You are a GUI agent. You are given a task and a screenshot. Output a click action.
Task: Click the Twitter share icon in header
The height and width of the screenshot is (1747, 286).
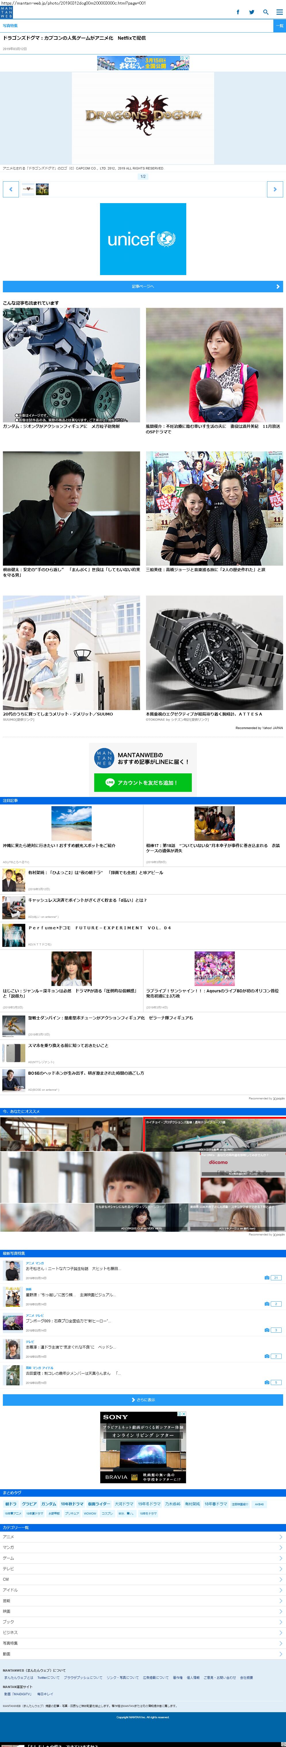coord(252,12)
